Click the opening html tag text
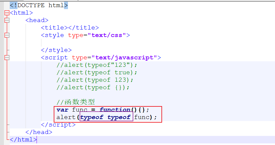 click(21, 13)
